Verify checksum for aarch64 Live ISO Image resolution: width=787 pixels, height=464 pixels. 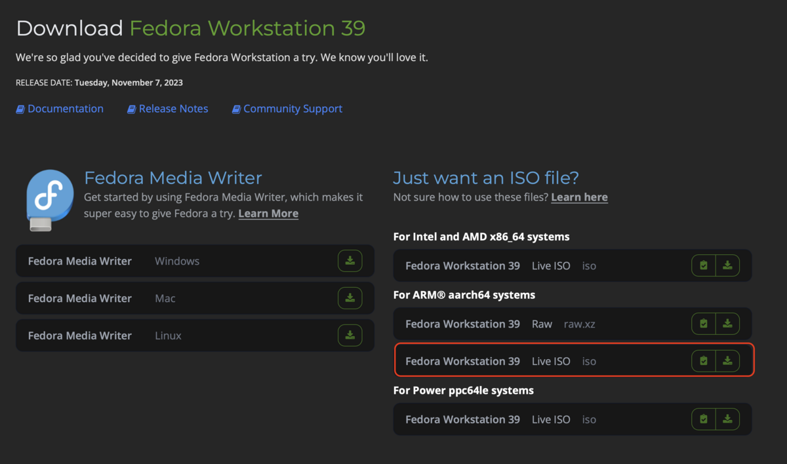tap(704, 360)
